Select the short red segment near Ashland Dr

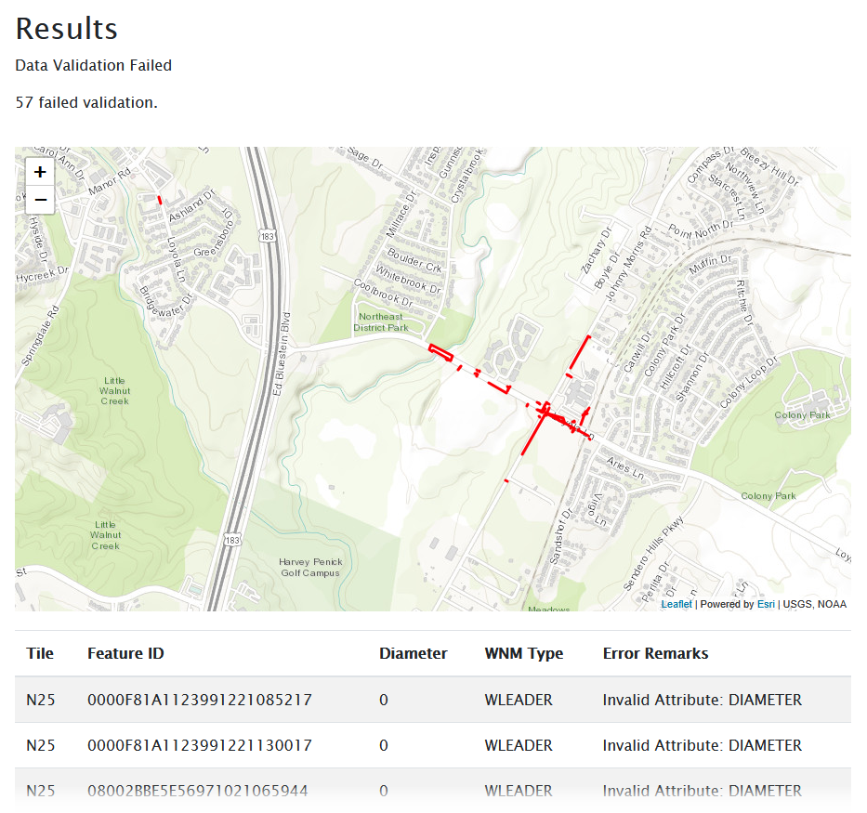[160, 199]
